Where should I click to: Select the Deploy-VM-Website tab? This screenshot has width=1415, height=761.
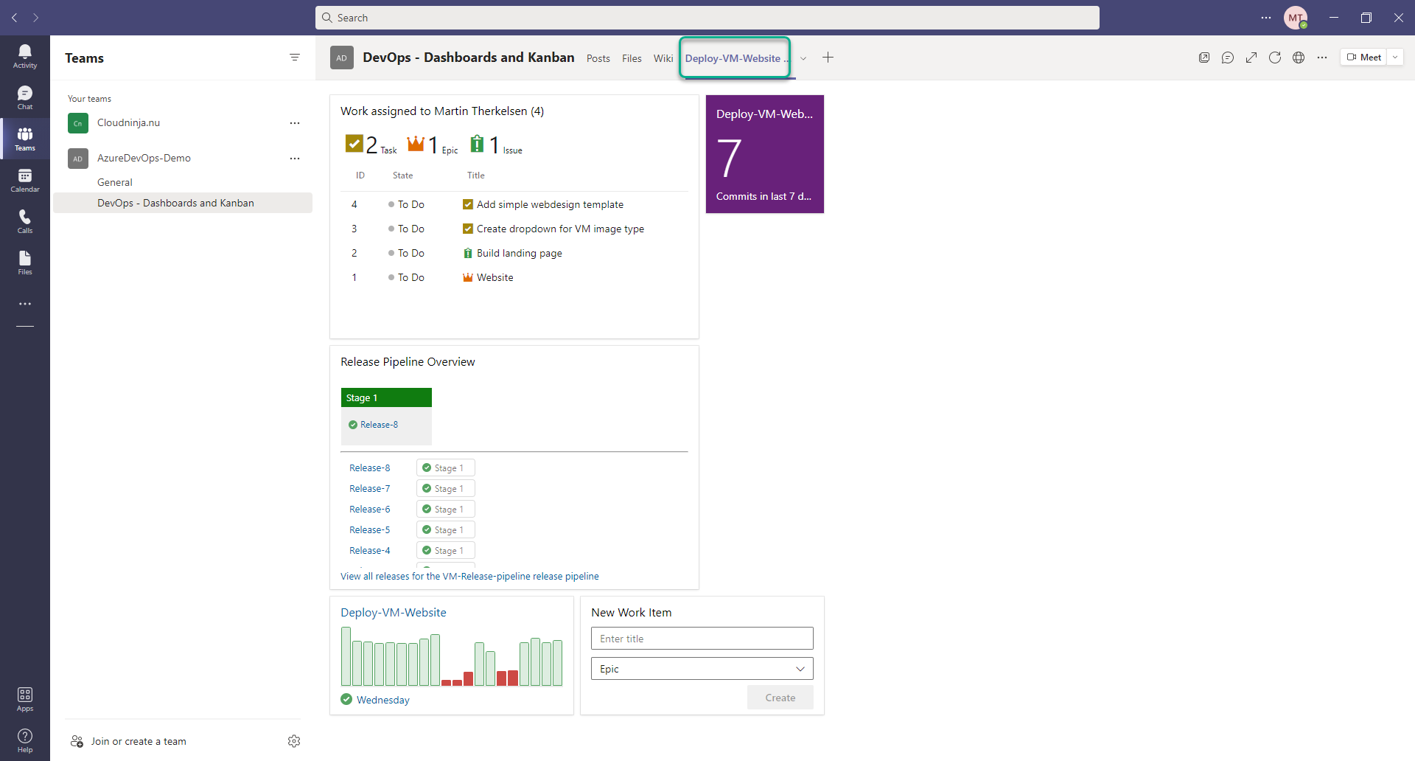pyautogui.click(x=736, y=58)
